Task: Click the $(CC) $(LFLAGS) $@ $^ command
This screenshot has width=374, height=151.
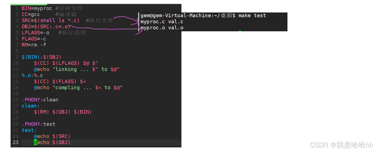Action: (66, 63)
